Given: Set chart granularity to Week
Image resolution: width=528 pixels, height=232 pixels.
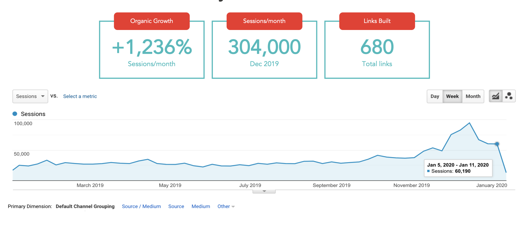Looking at the screenshot, I should click(452, 96).
